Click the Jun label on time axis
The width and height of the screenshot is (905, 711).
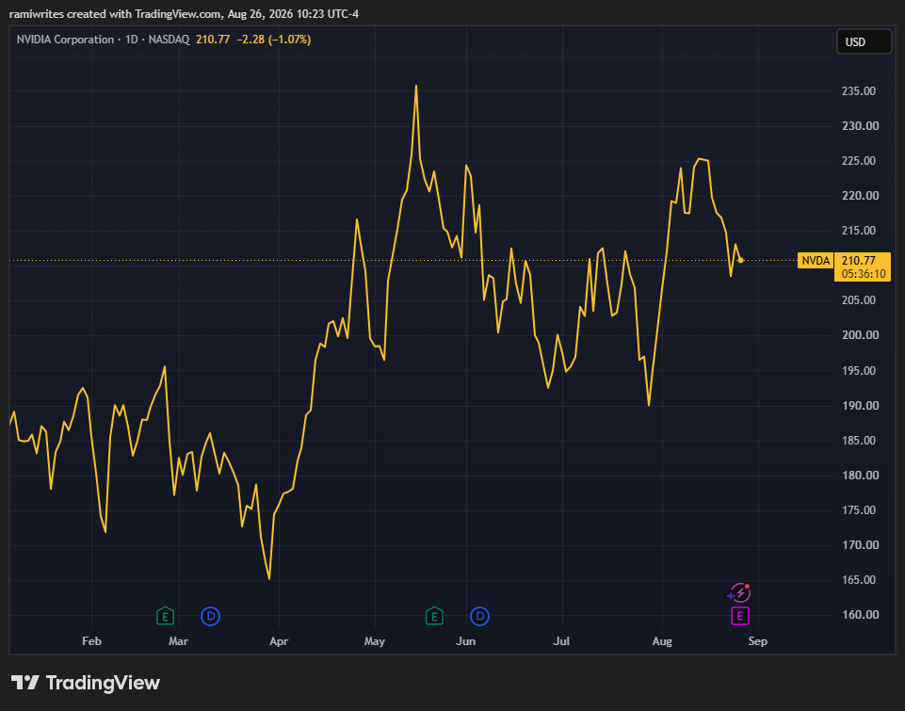click(x=466, y=641)
